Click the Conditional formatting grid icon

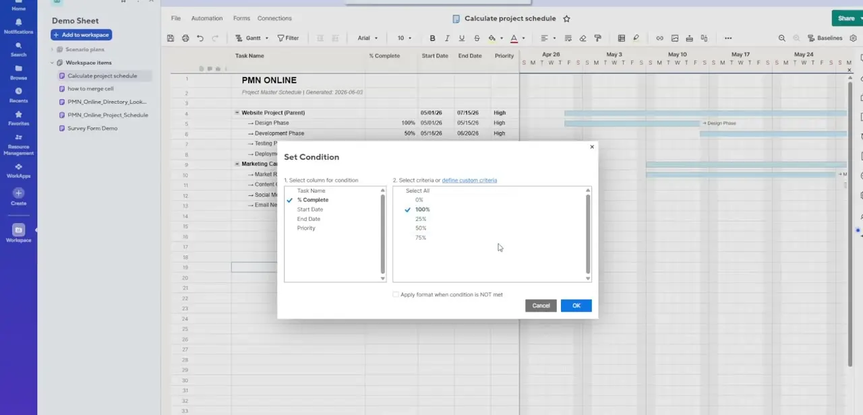(621, 38)
